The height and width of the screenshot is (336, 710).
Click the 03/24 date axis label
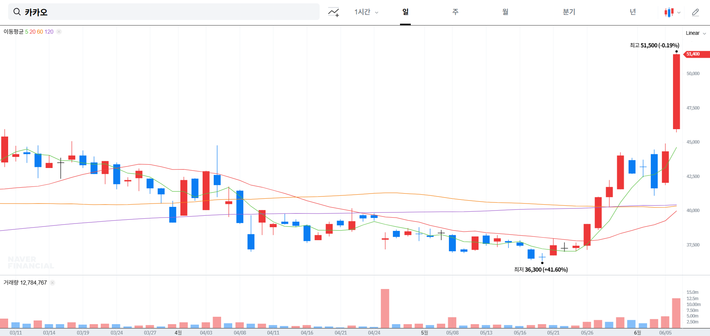[117, 333]
